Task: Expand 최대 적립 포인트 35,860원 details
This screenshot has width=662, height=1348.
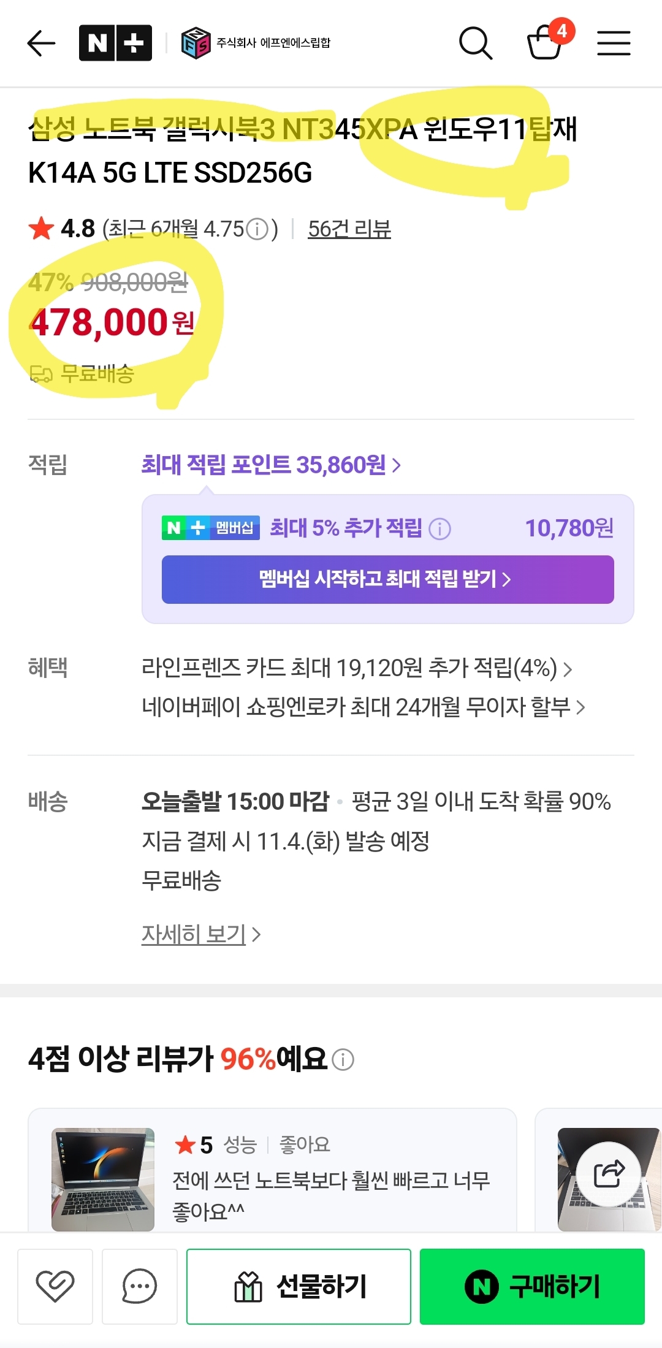Action: coord(271,465)
